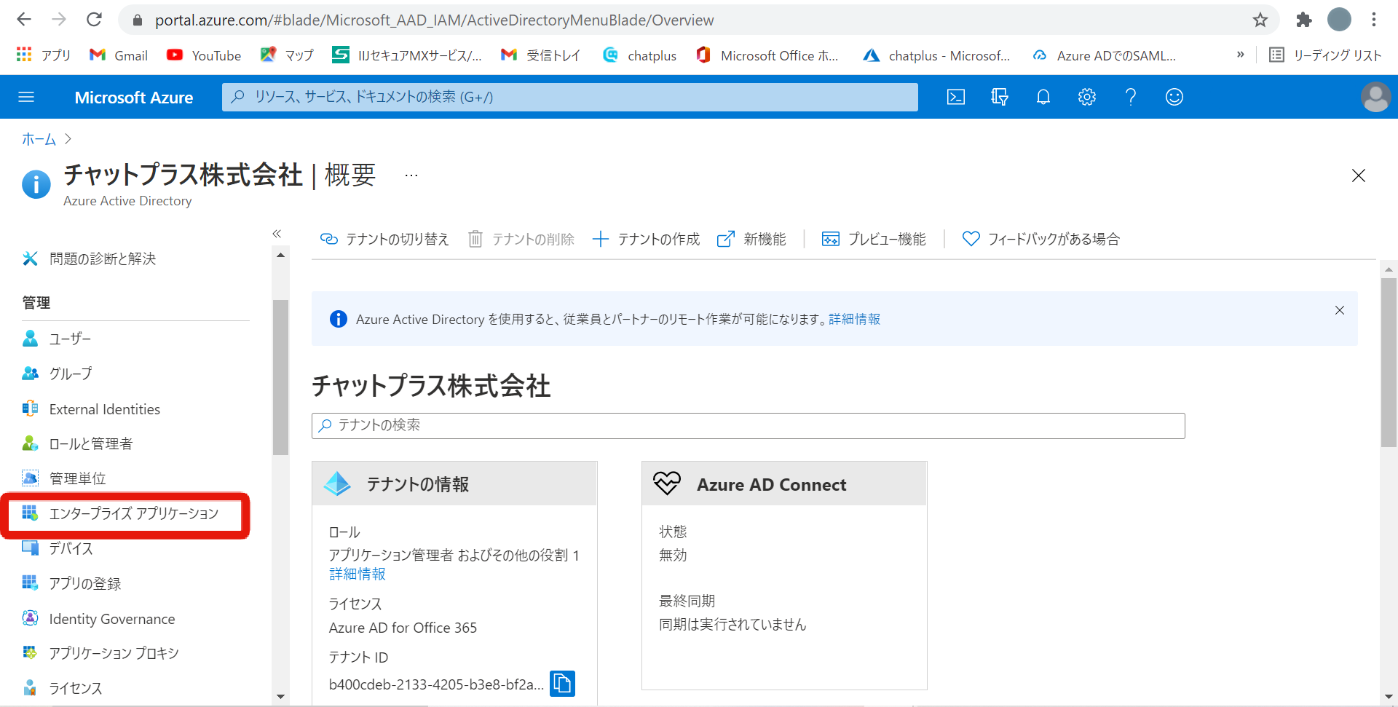1398x707 pixels.
Task: Open ユーザー in the sidebar
Action: coord(57,339)
